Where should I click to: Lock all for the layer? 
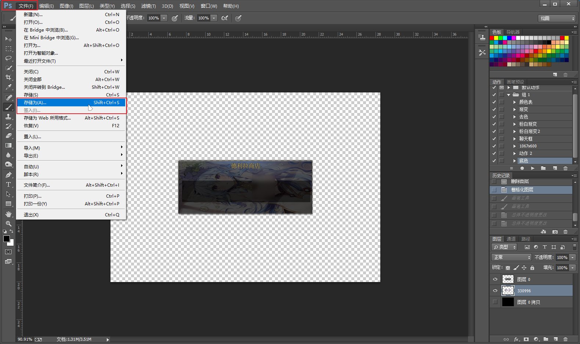click(x=532, y=268)
